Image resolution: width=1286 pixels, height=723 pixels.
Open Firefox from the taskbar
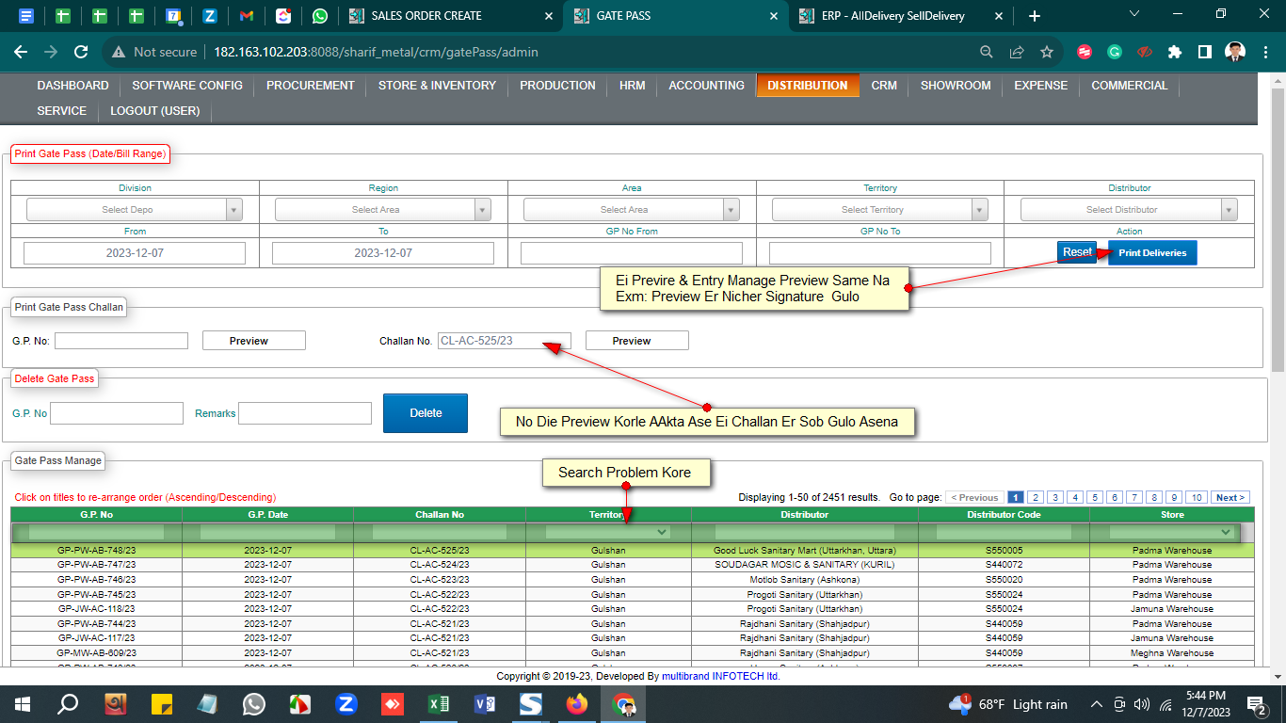(577, 704)
